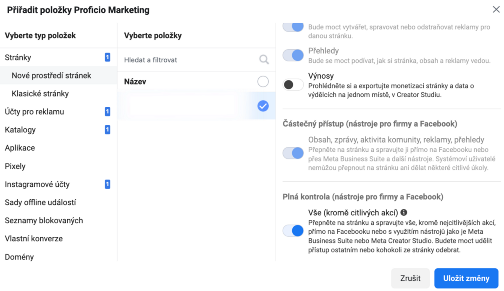
Task: Close the Přiřadit položky dialog
Action: tap(496, 9)
